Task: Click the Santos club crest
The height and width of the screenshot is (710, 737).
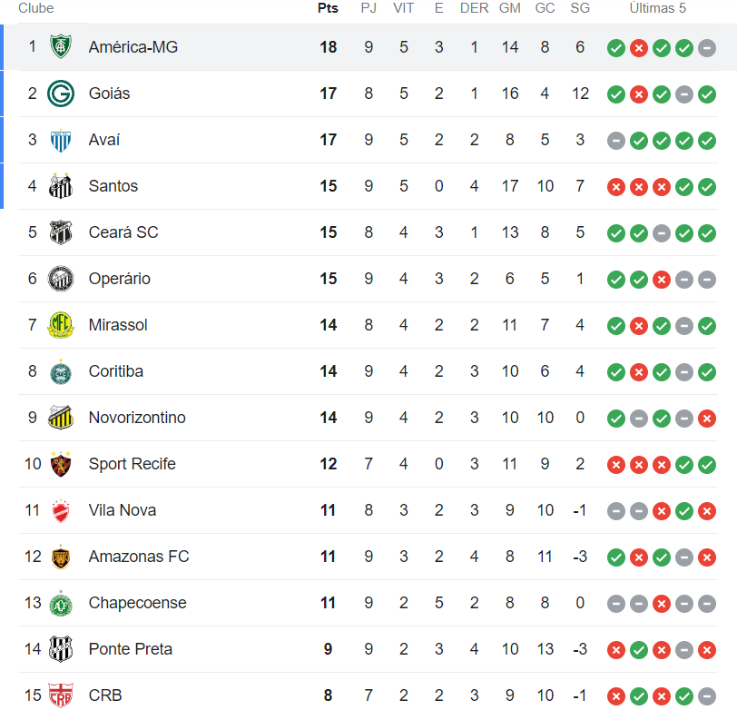Action: (x=61, y=186)
